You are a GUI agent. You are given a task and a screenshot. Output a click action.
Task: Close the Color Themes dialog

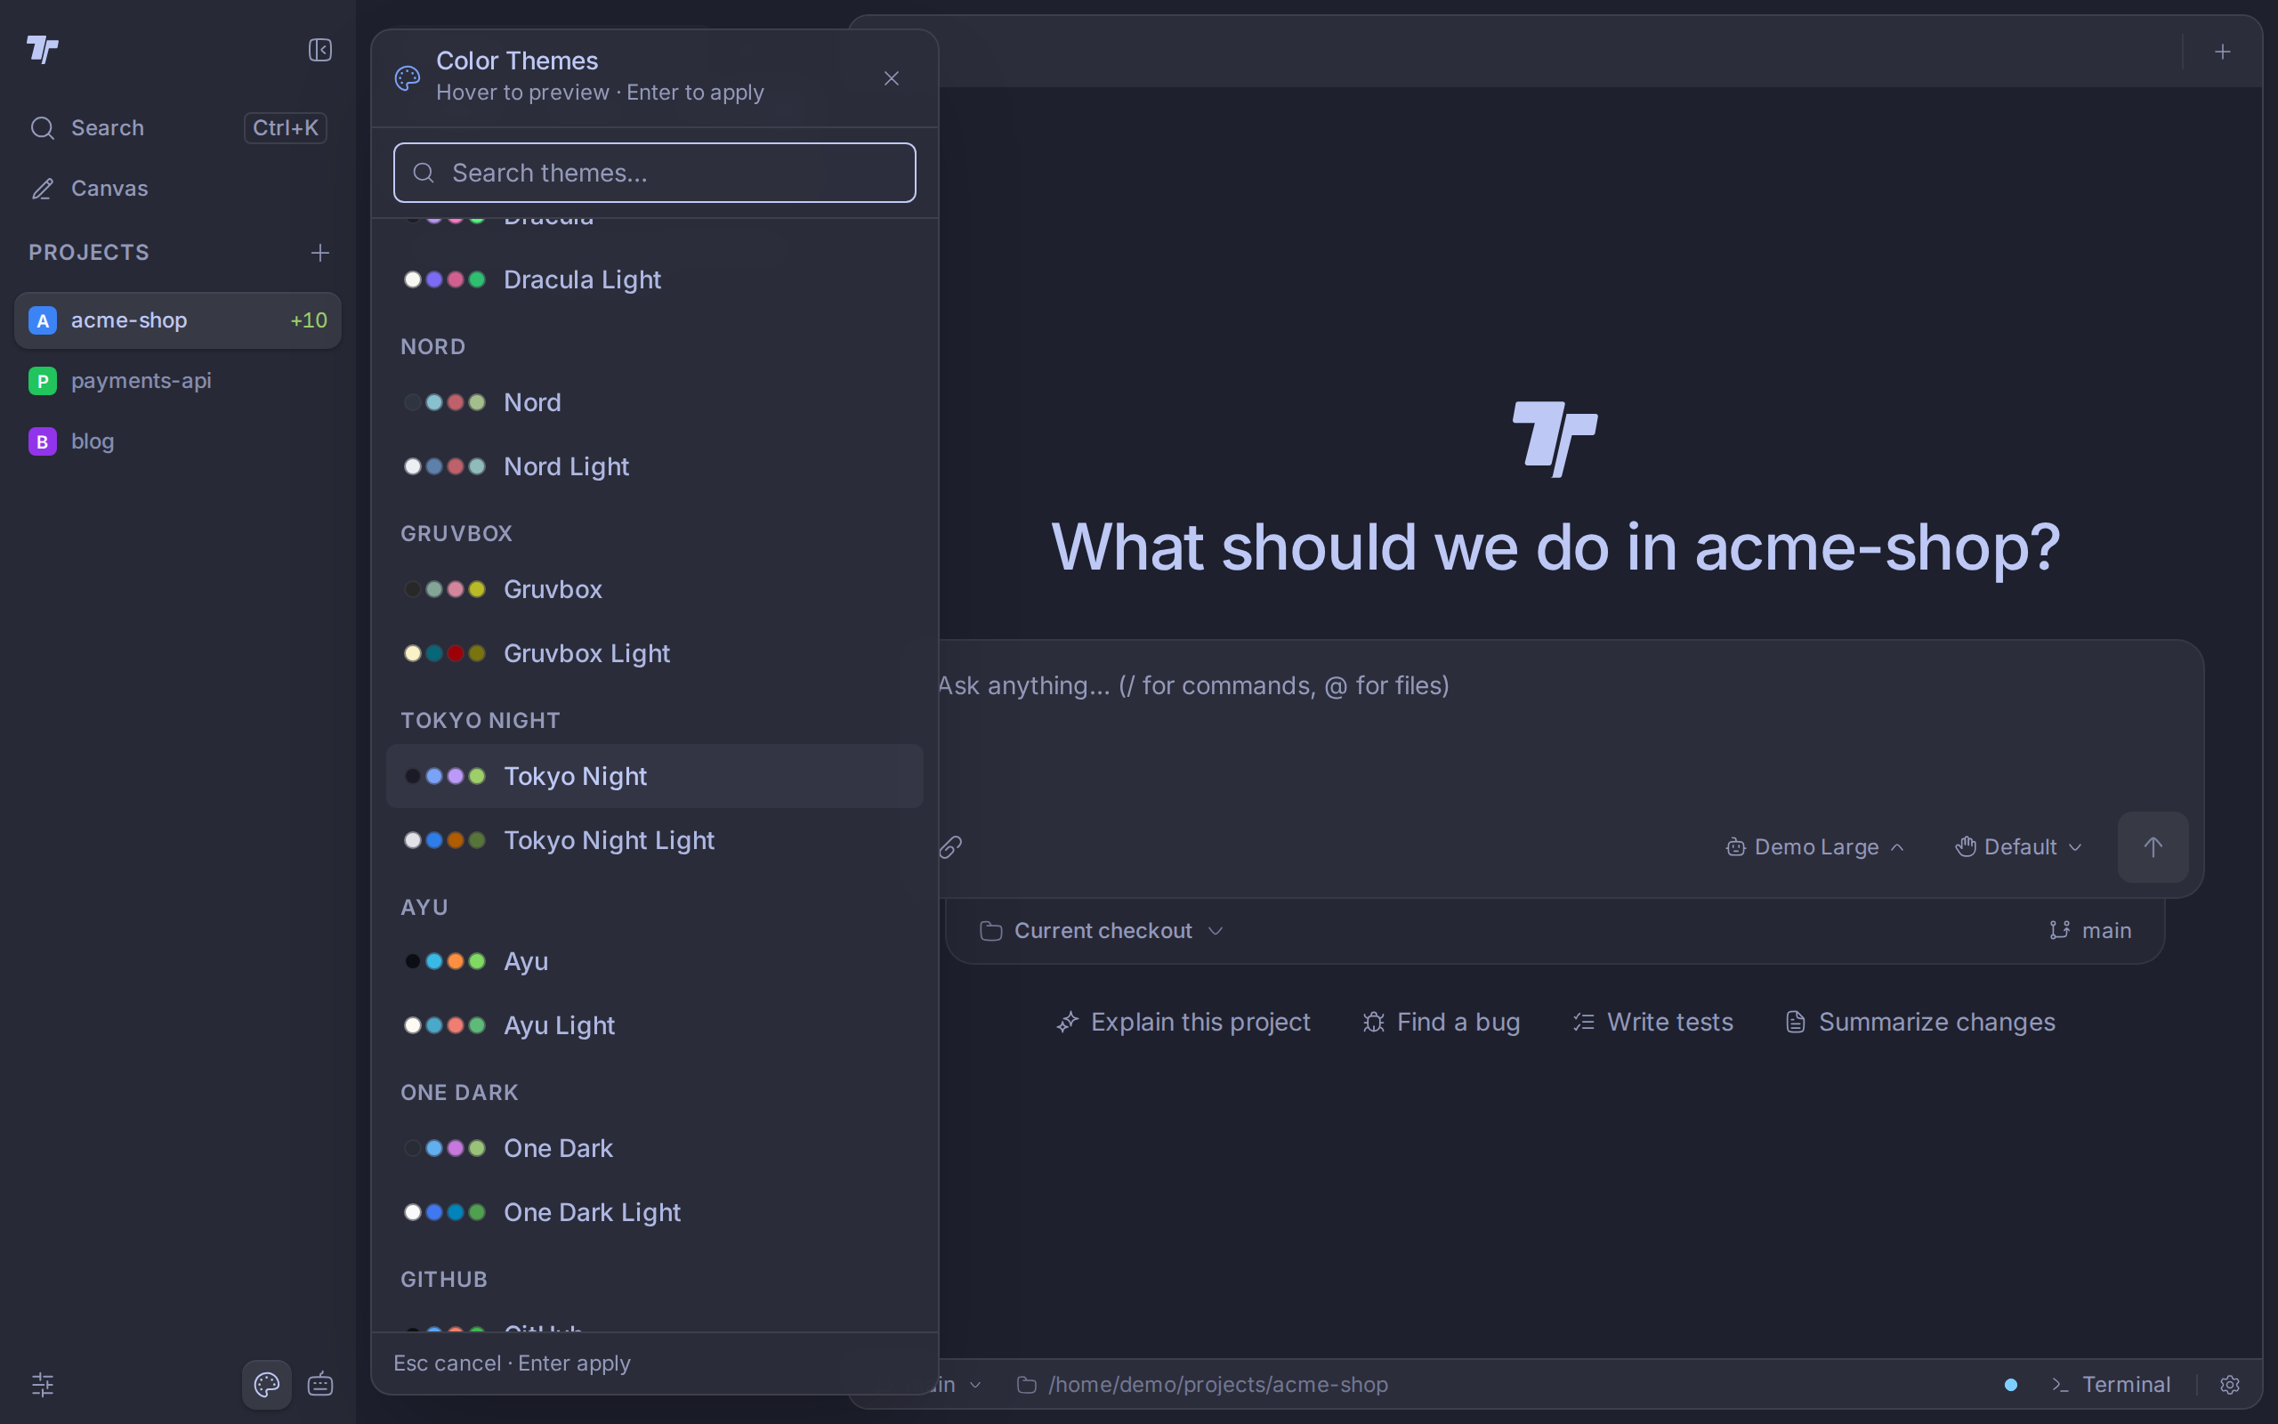[x=892, y=78]
